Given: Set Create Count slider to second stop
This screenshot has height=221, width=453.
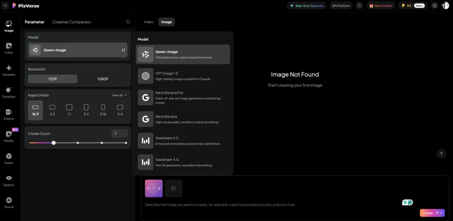Looking at the screenshot, I should click(78, 143).
